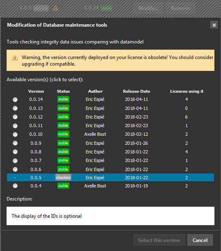Click the Description text box
The image size is (221, 251).
110,216
